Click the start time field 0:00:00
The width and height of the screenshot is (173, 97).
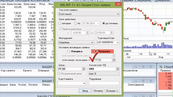(x=79, y=33)
